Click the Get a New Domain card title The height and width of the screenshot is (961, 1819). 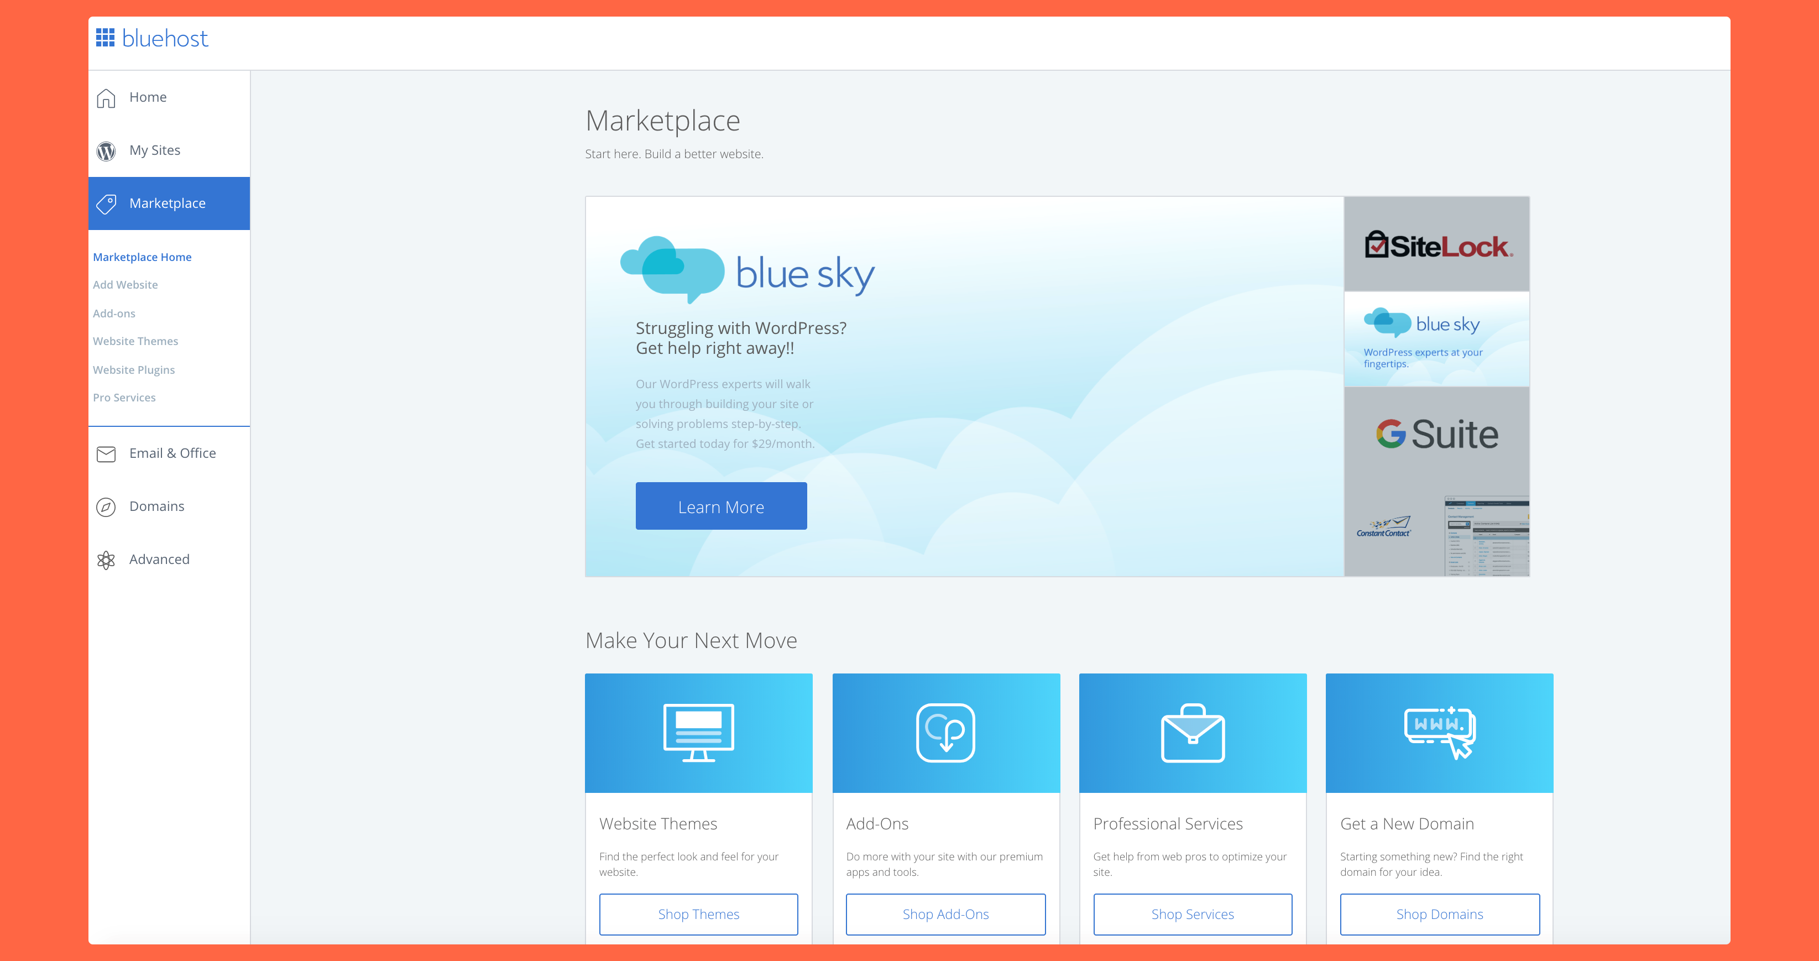click(x=1407, y=824)
